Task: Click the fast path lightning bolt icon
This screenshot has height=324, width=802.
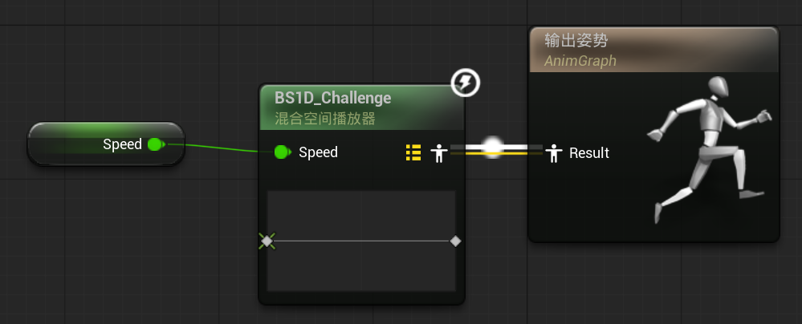Action: click(466, 82)
